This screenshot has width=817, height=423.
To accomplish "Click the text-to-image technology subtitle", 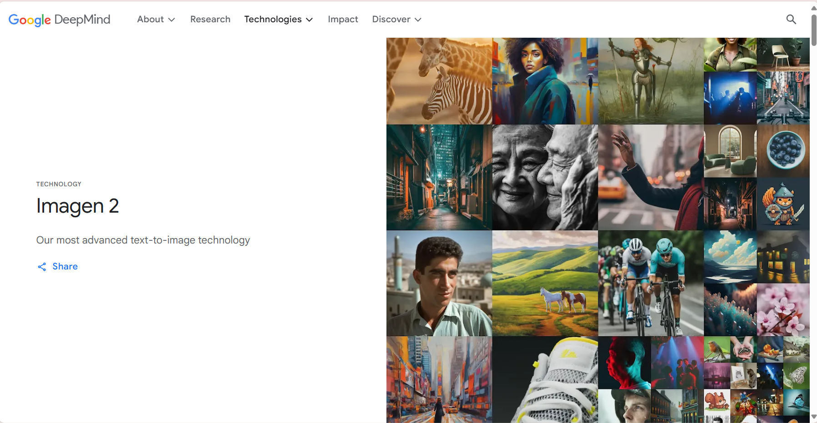I will coord(143,240).
